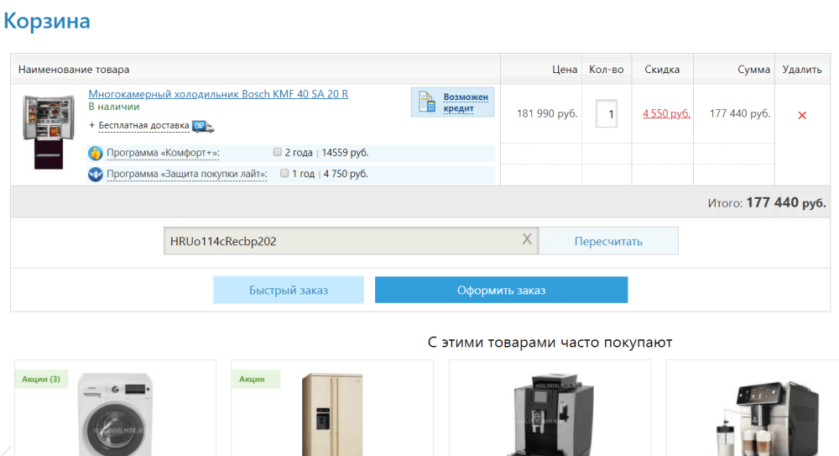Image resolution: width=839 pixels, height=456 pixels.
Task: Click the calculator credit icon
Action: [426, 102]
